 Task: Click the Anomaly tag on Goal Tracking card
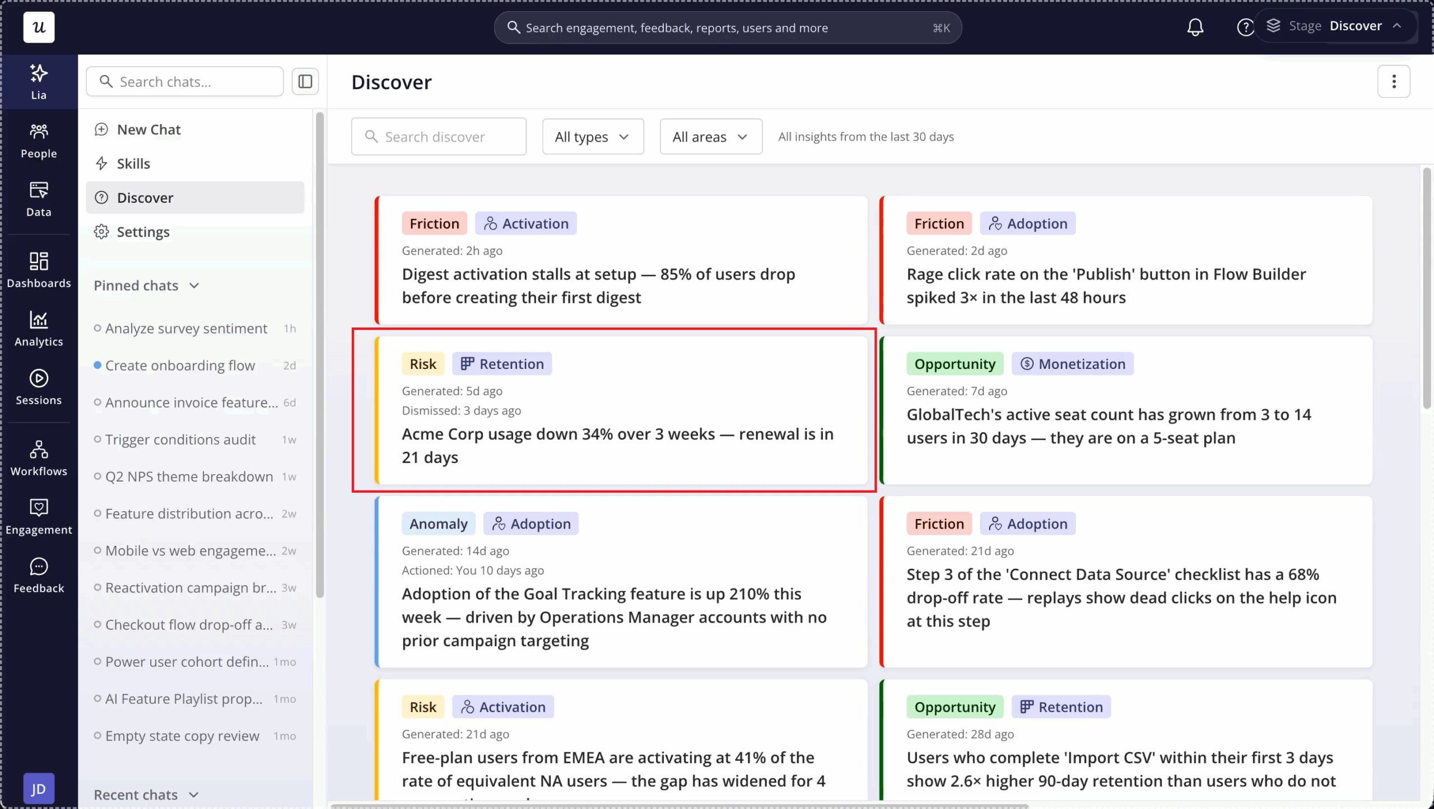439,523
